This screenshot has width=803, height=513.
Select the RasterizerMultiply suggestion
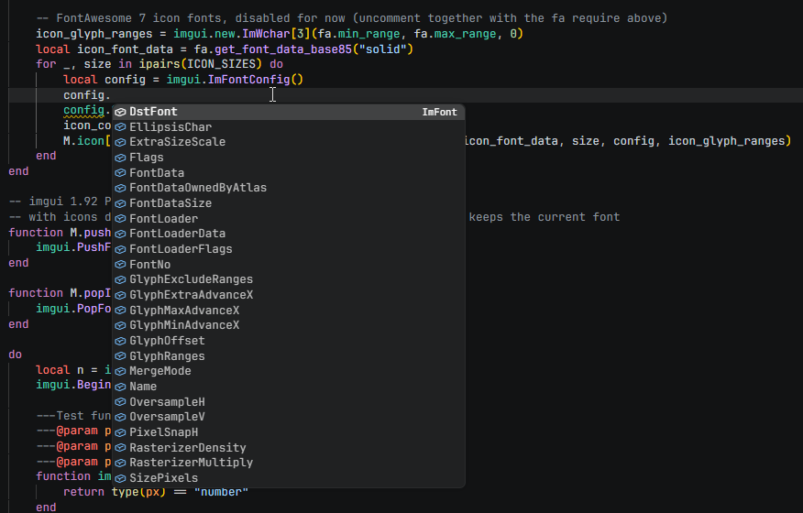click(x=289, y=463)
